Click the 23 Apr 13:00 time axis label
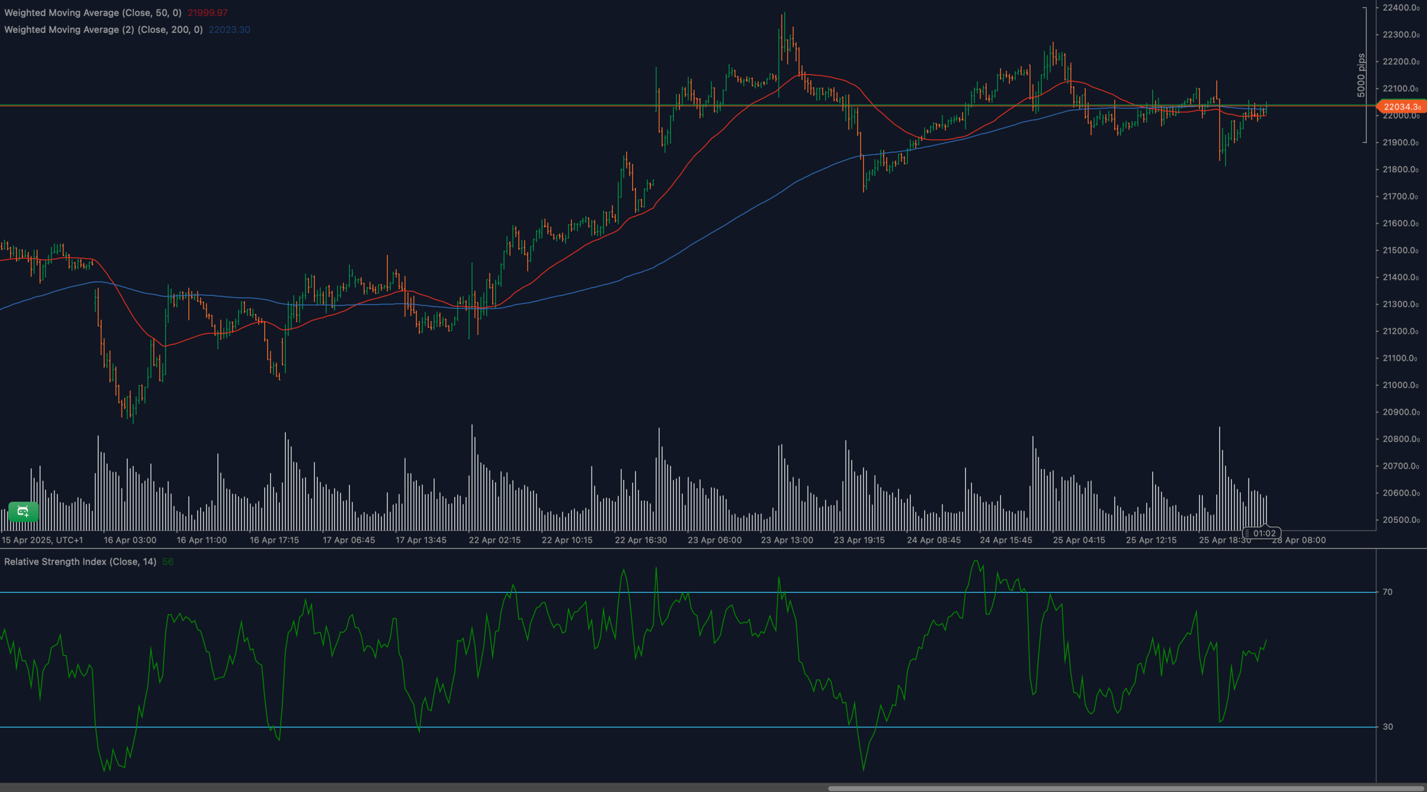1427x792 pixels. (x=787, y=540)
